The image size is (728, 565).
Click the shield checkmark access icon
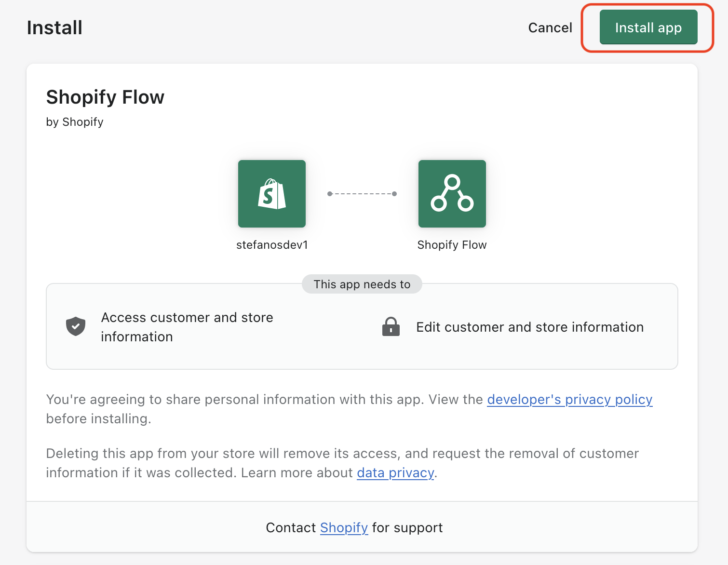[76, 327]
